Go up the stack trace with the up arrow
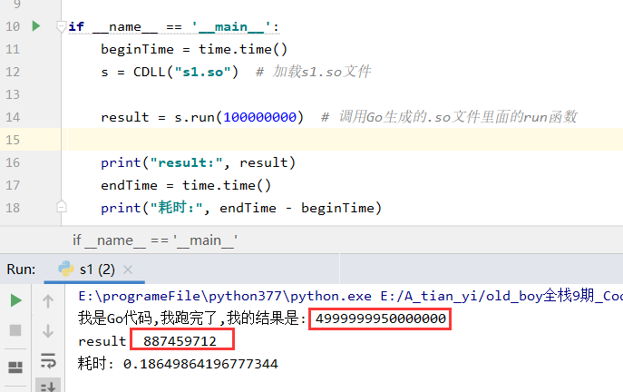 48,301
